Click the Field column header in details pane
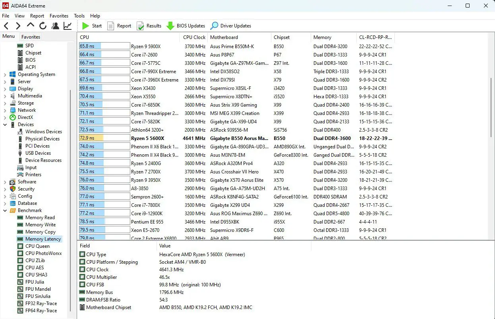This screenshot has width=495, height=319. point(117,246)
